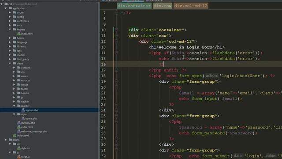
Task: Expand the css folder under views
Action: pos(14,72)
